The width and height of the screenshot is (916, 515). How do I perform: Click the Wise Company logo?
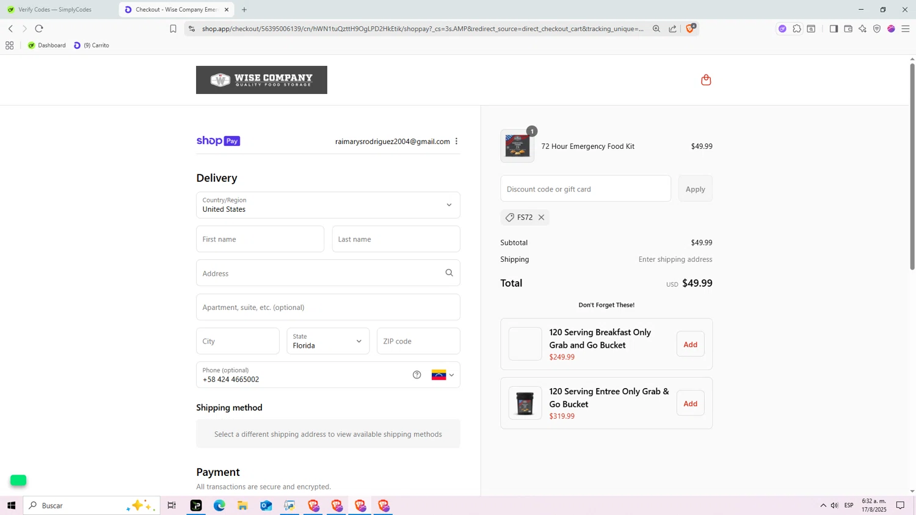click(261, 80)
